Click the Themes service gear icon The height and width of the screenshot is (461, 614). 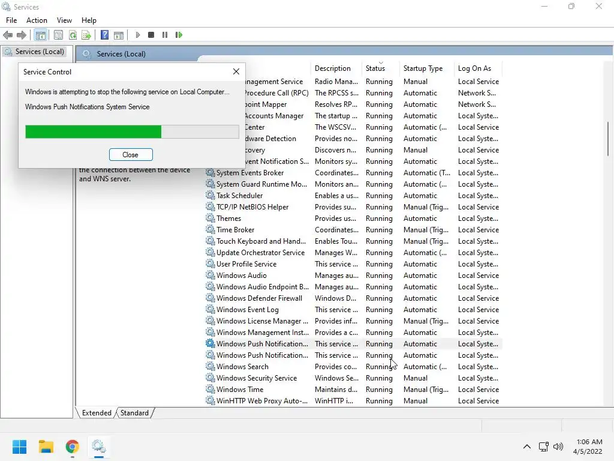pyautogui.click(x=210, y=218)
